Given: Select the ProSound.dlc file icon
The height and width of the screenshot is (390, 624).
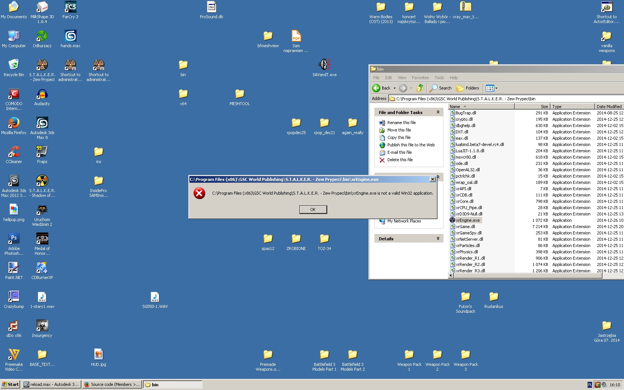Looking at the screenshot, I should point(211,10).
